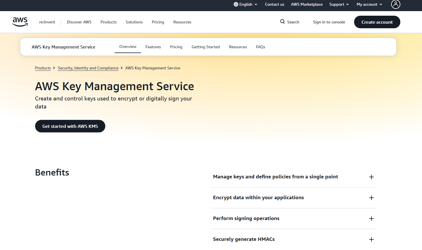422x250 pixels.
Task: Switch to the Features tab
Action: [x=153, y=47]
